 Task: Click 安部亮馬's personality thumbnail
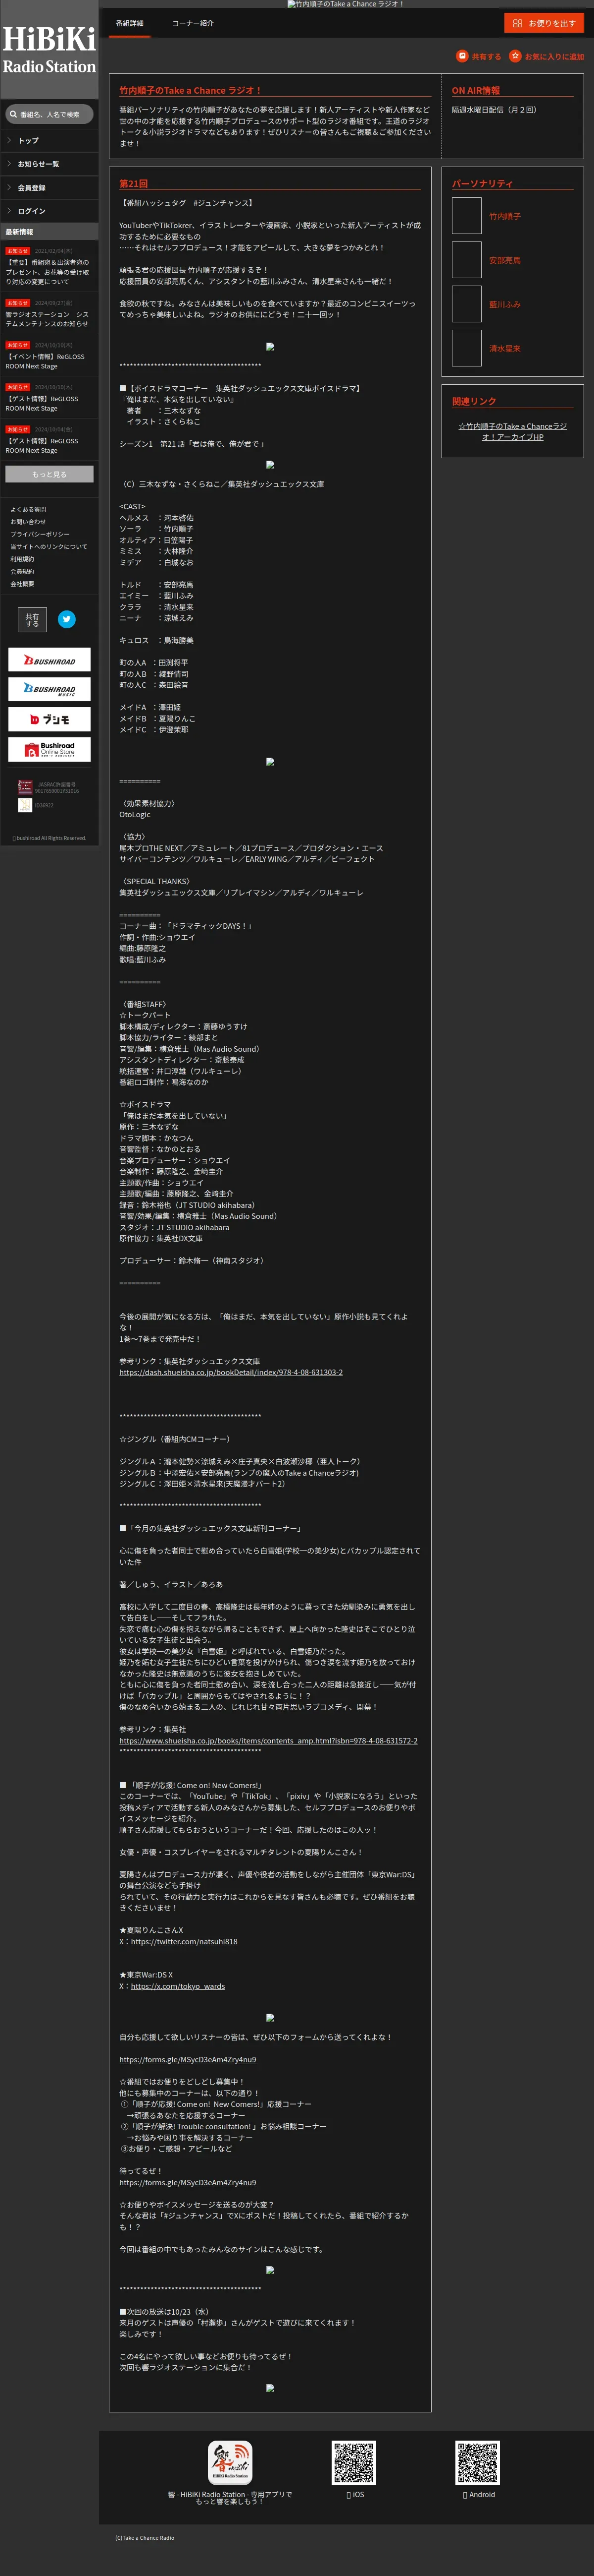coord(466,260)
